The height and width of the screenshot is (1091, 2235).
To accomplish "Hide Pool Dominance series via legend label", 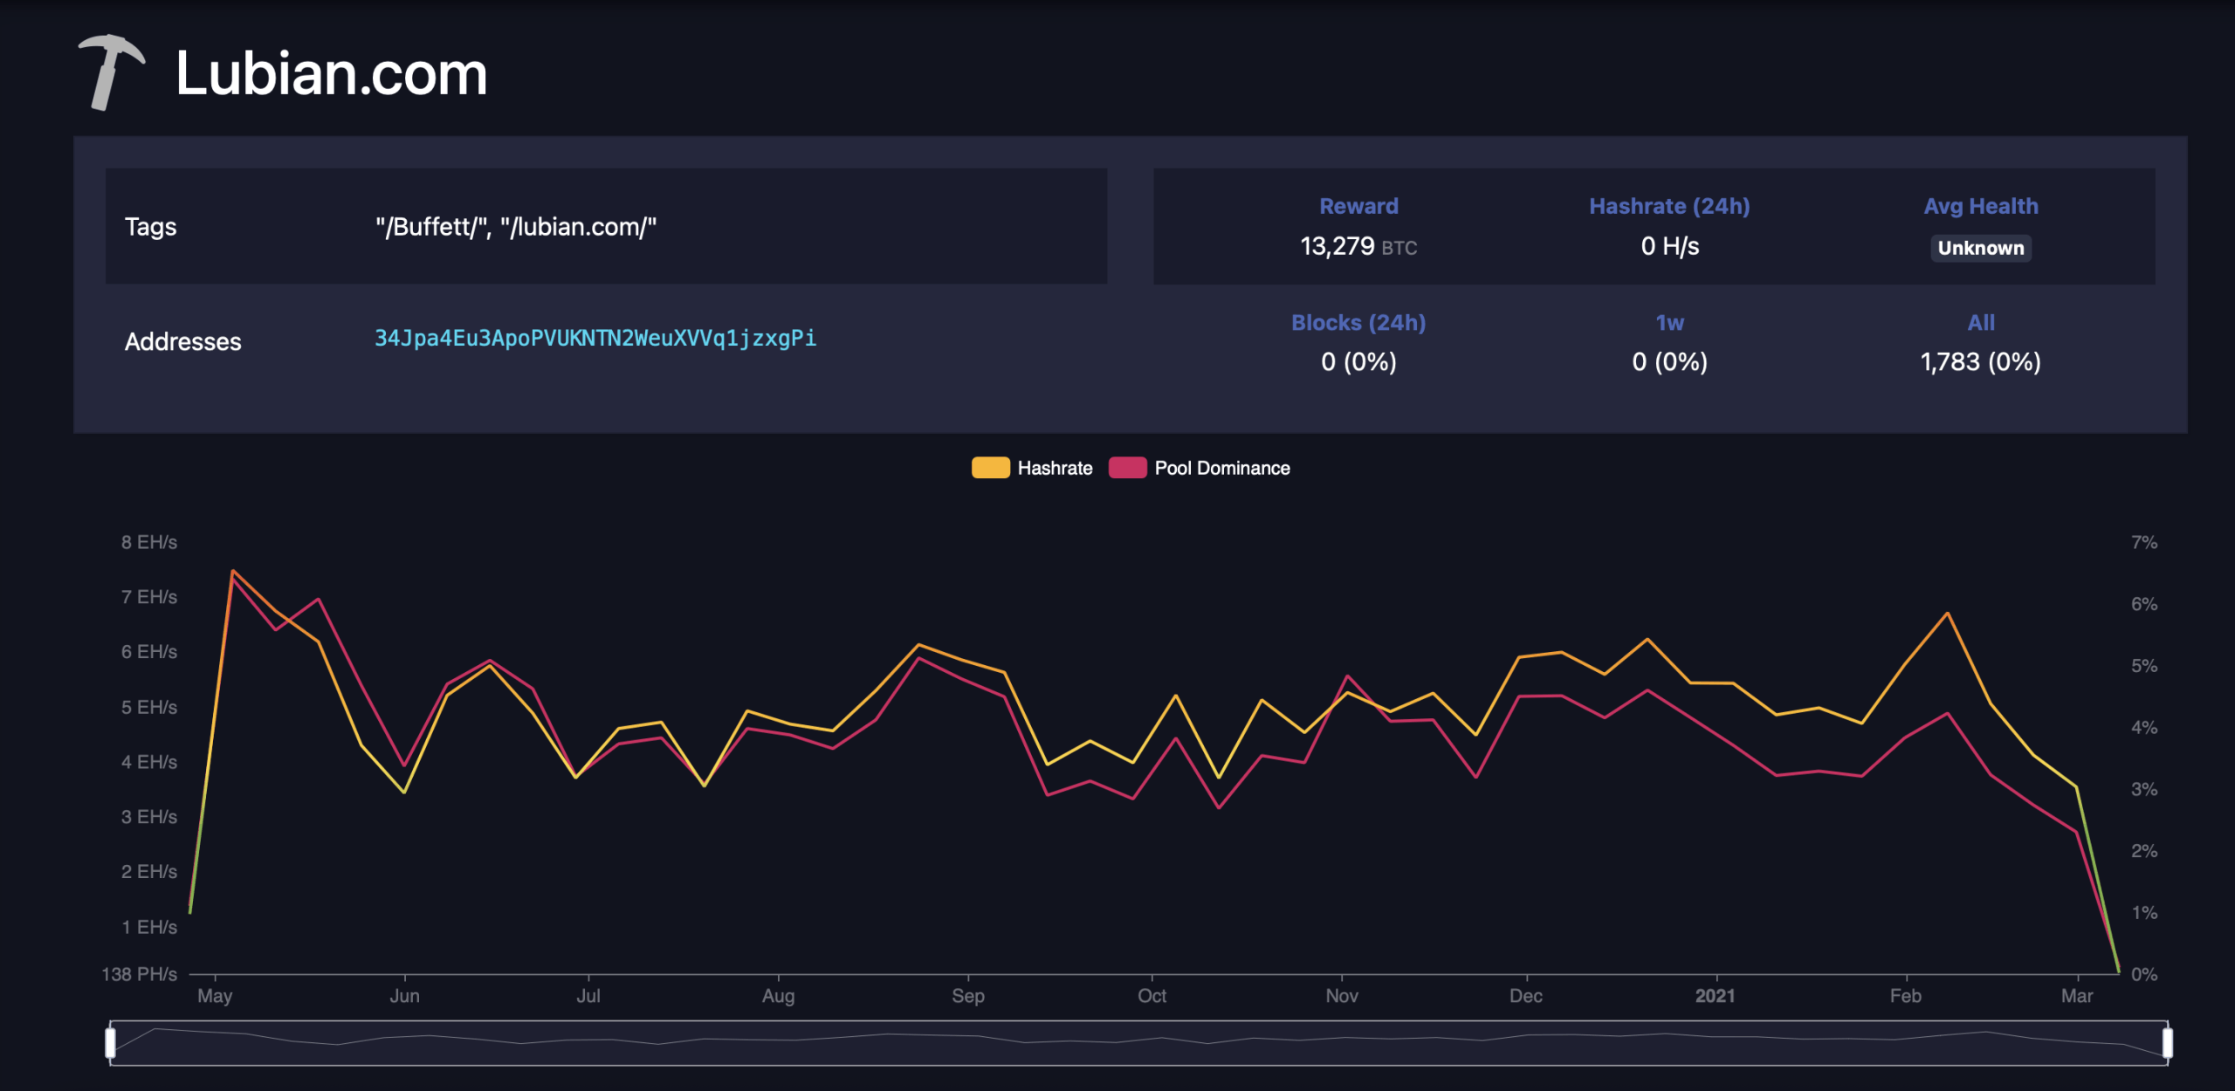I will coord(1221,468).
